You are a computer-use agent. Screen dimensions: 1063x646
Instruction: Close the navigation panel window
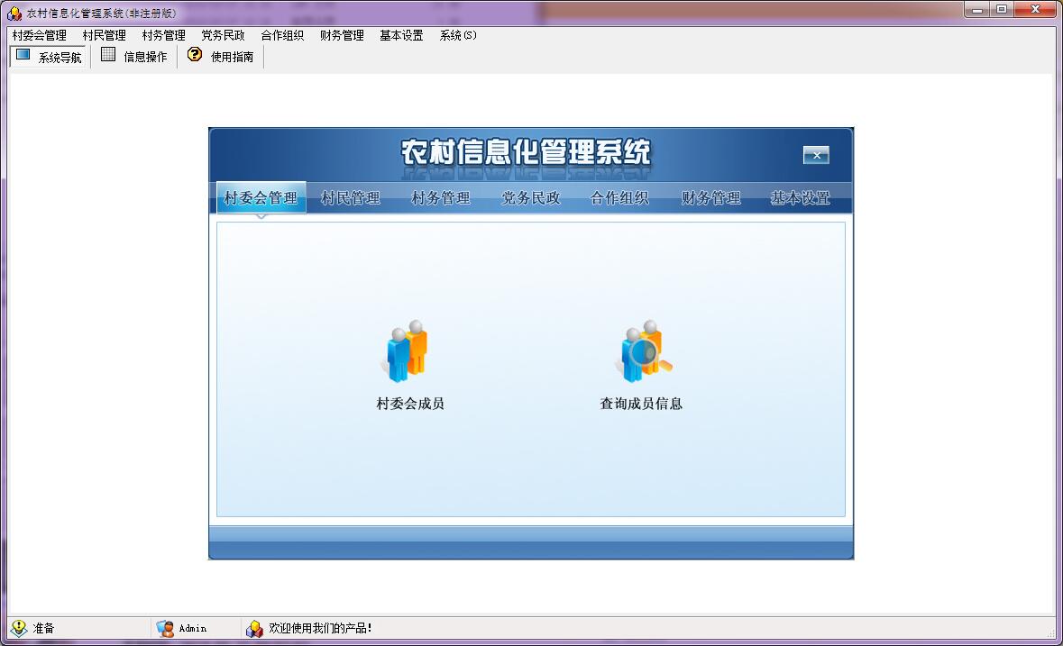(816, 155)
